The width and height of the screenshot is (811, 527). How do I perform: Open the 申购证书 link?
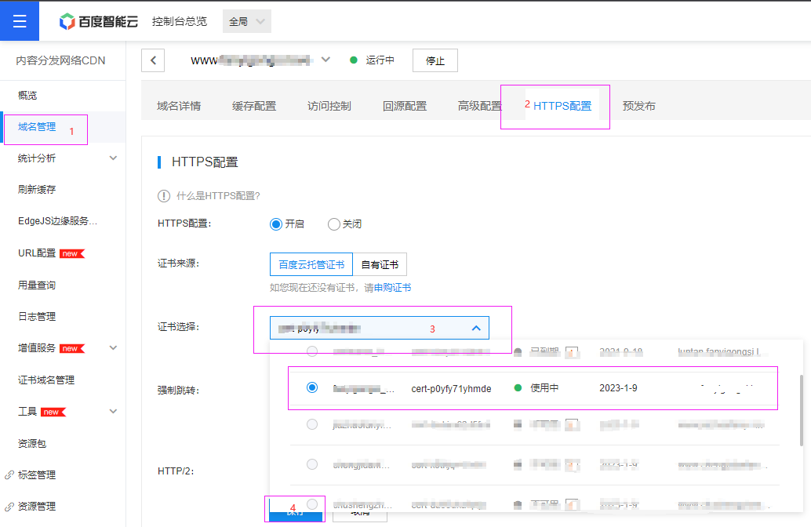(392, 288)
